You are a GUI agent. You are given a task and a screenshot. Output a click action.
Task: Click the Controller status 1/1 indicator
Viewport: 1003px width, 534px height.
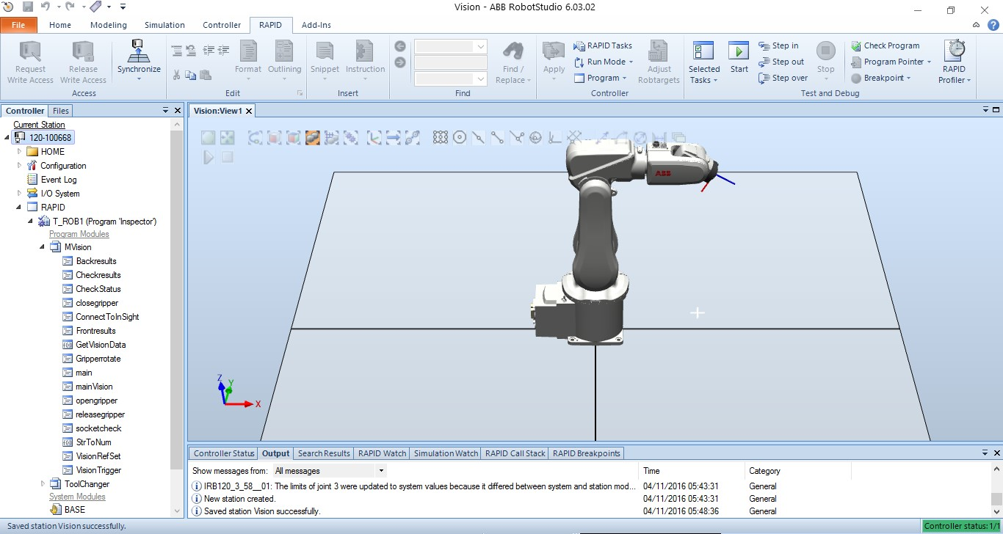tap(961, 526)
